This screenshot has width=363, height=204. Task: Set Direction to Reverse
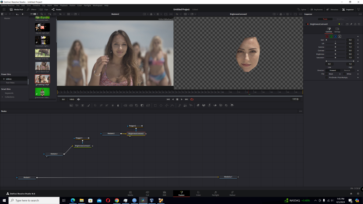347,70
